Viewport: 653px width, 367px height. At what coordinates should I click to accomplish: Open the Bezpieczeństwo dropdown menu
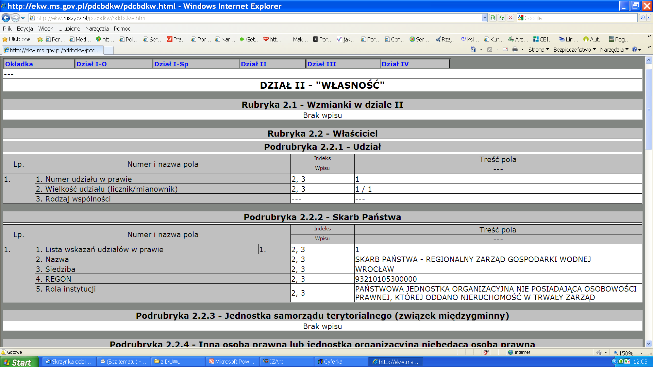coord(574,50)
